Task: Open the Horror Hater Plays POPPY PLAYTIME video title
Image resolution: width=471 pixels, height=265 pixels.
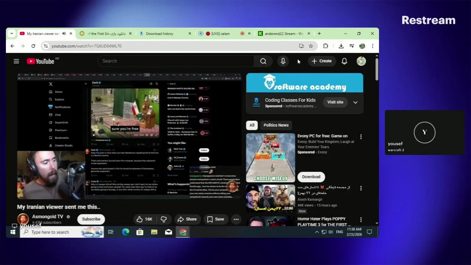Action: click(x=324, y=222)
